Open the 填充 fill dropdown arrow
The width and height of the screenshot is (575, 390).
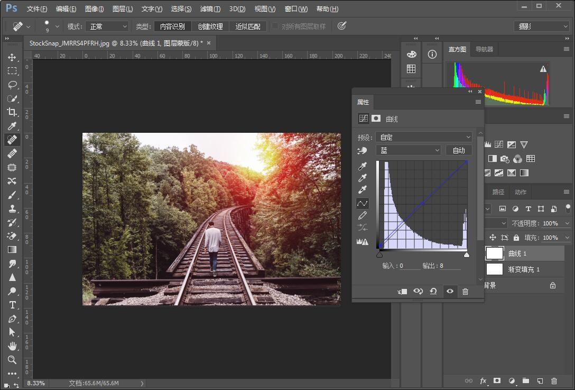click(567, 238)
